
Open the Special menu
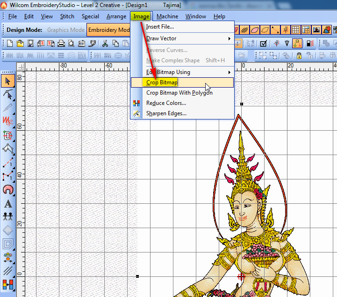90,16
